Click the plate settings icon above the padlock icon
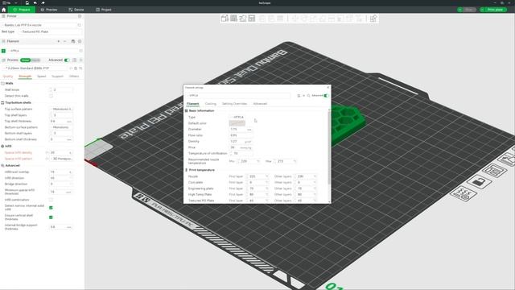The height and width of the screenshot is (290, 515). pyautogui.click(x=494, y=171)
